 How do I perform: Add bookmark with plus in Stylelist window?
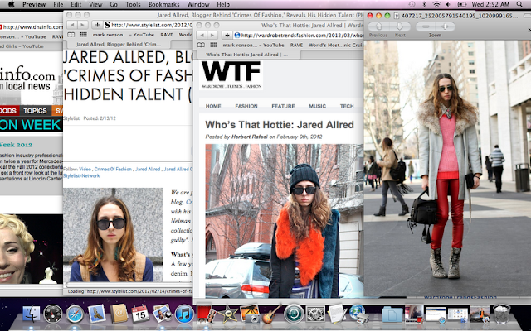point(97,25)
